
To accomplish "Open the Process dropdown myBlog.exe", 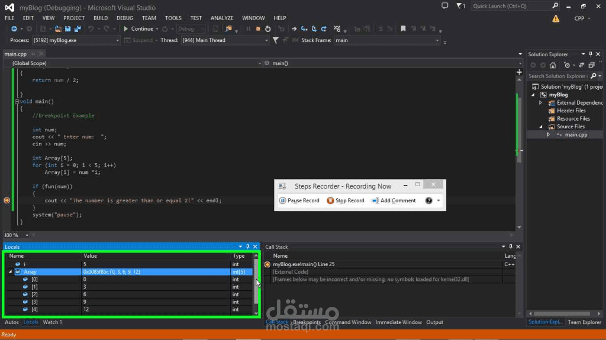I will point(76,40).
